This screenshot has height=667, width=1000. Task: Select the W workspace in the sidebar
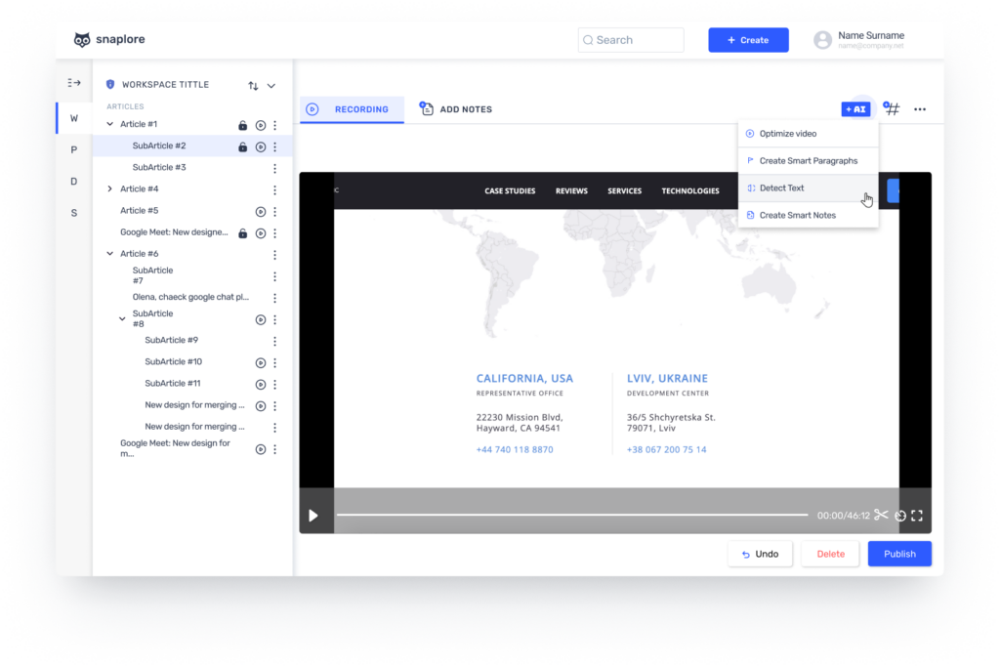click(x=74, y=118)
